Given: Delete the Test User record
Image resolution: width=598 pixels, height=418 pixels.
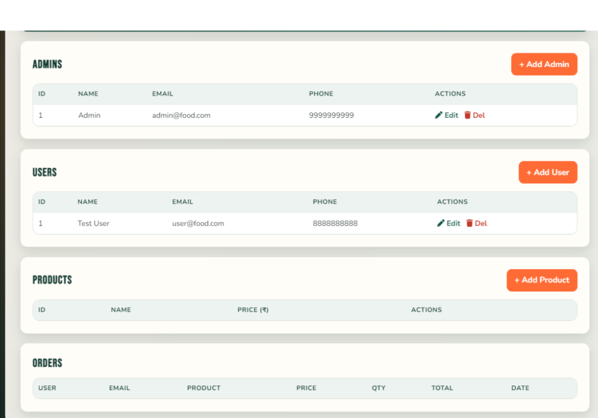Looking at the screenshot, I should coord(477,223).
